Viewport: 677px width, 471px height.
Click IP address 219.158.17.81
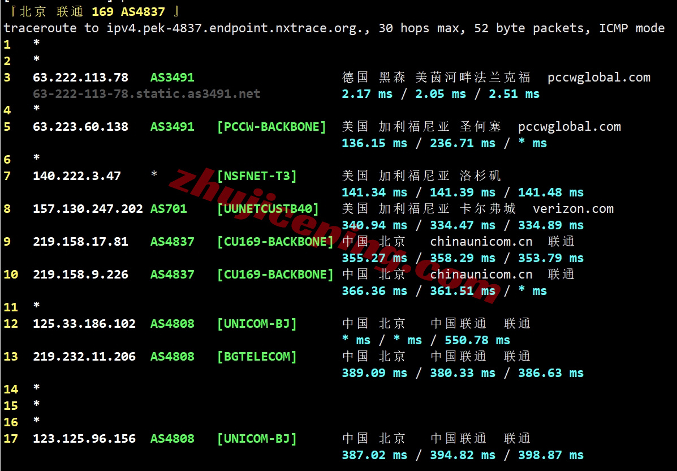pyautogui.click(x=81, y=242)
